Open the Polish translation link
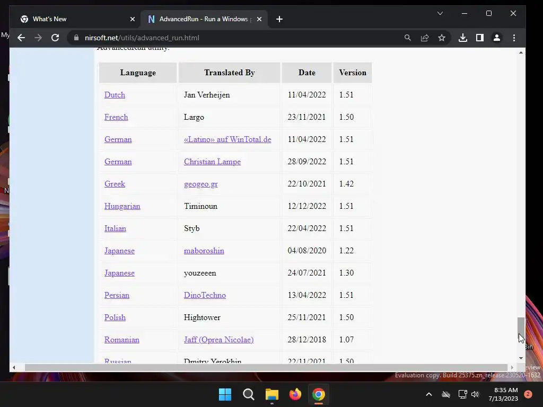Screen dimensions: 543x407 [x=115, y=317]
